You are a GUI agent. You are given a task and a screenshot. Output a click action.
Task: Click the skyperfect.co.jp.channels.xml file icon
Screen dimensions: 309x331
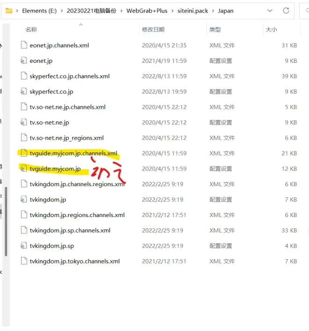coord(23,76)
